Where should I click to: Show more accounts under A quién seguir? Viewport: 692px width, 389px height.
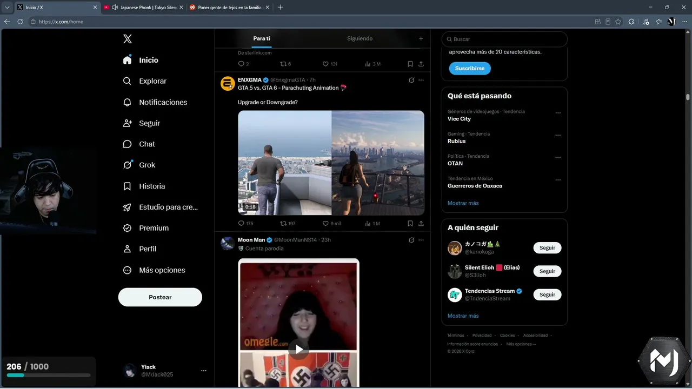click(x=463, y=316)
